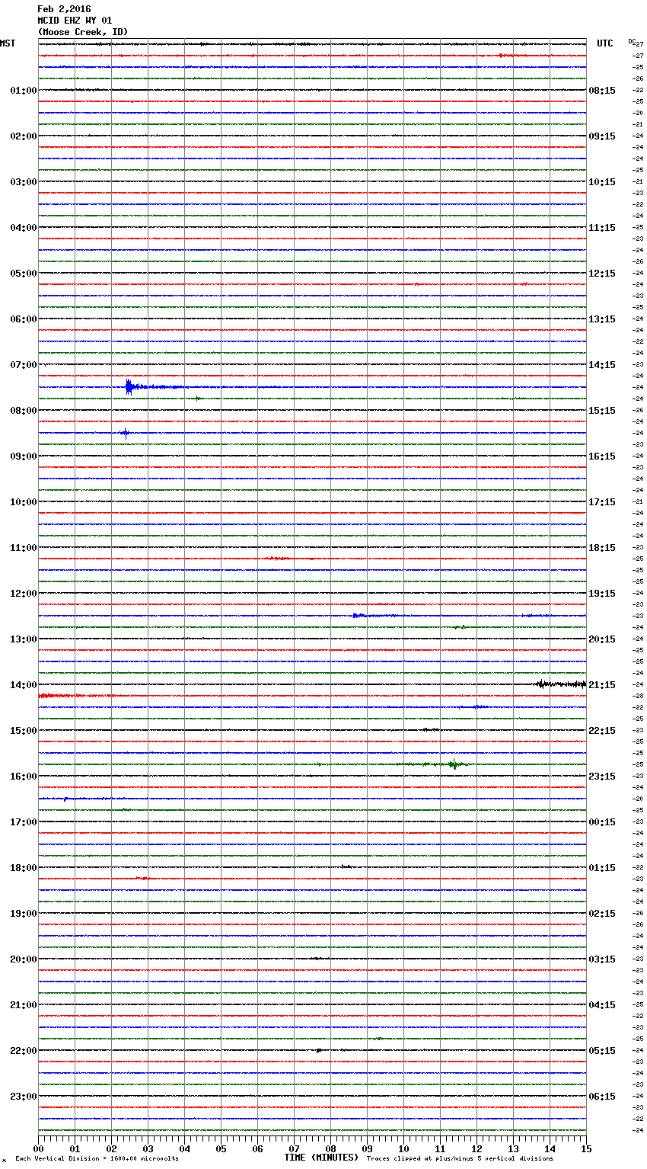This screenshot has width=647, height=1169.
Task: Select the 18:00 MST time label
Action: click(x=24, y=868)
